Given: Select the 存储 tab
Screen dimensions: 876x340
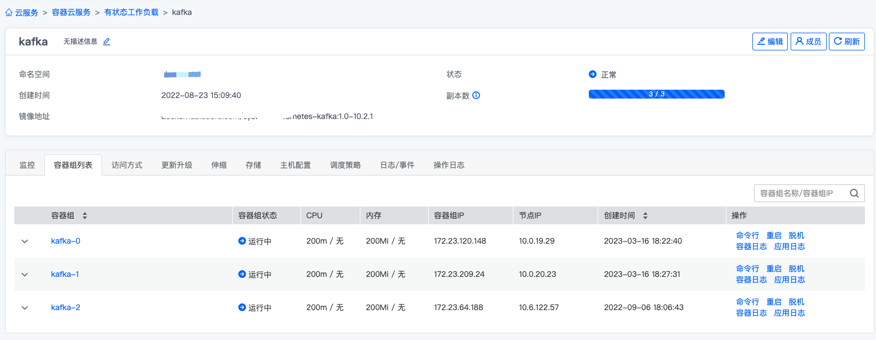Looking at the screenshot, I should (x=253, y=165).
